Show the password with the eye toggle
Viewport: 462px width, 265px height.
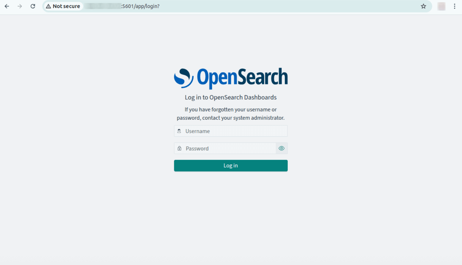point(281,148)
